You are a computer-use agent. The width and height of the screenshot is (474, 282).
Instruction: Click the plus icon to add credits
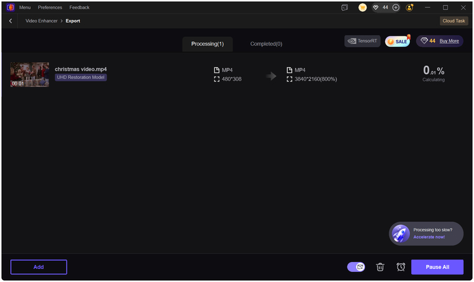click(396, 8)
